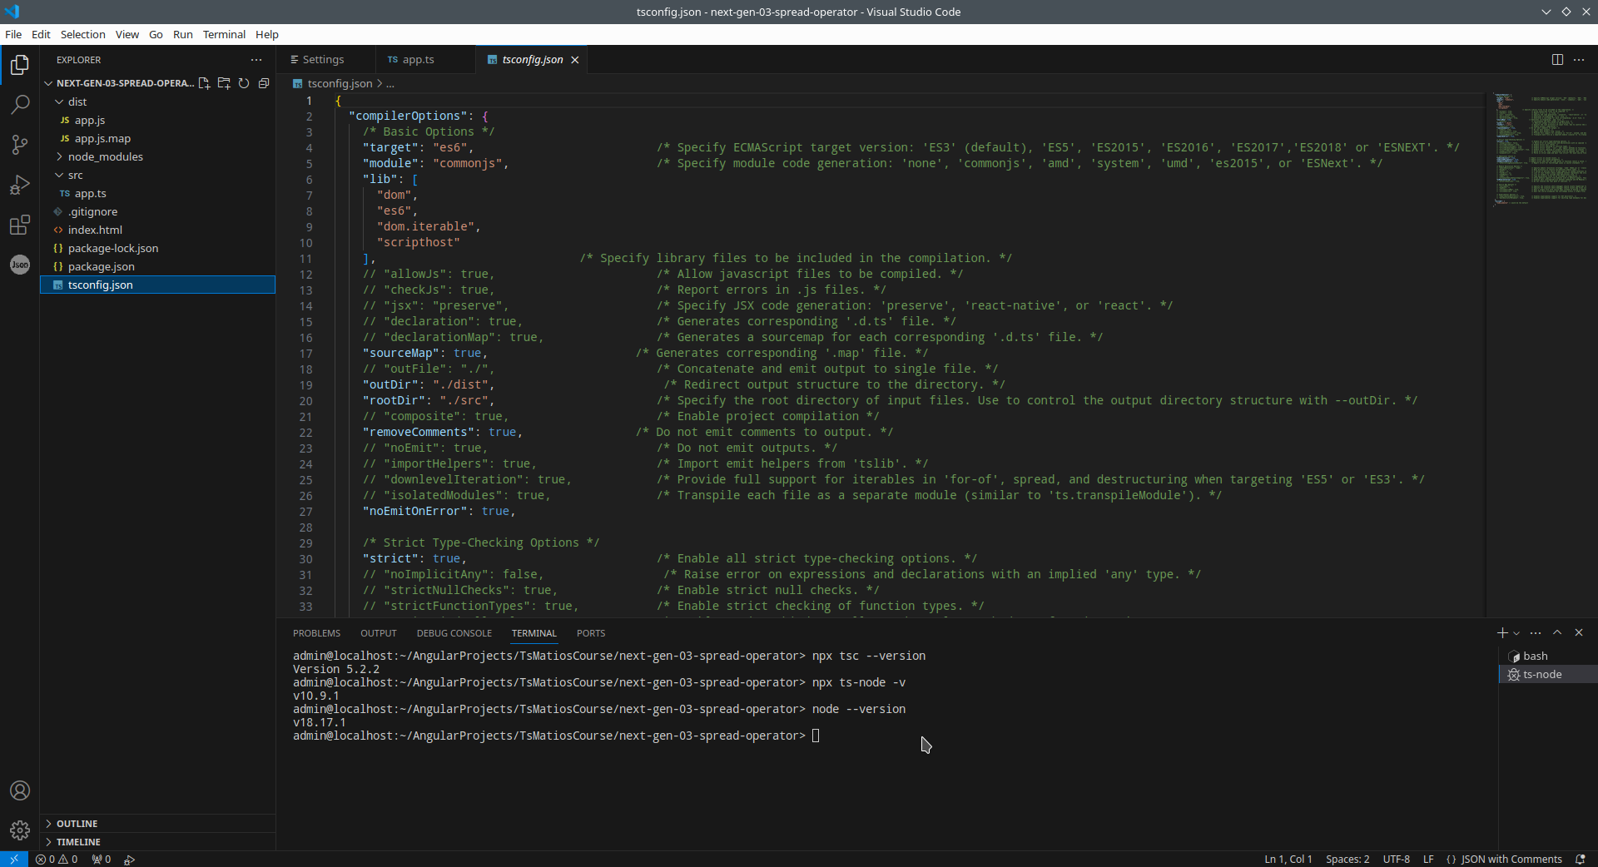Screen dimensions: 1598x867
Task: Create a new folder in Explorer
Action: (x=224, y=83)
